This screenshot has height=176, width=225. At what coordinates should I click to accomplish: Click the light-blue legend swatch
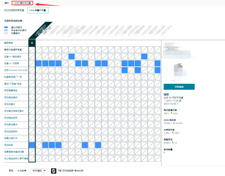click(6, 30)
